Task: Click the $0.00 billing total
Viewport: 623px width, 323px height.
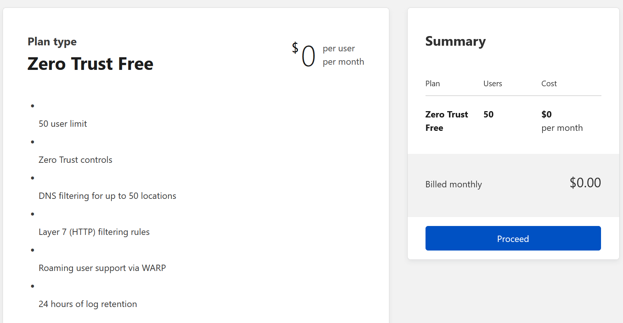Action: point(585,183)
